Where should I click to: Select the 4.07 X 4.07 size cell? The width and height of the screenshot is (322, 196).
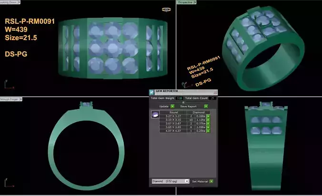tap(173, 131)
